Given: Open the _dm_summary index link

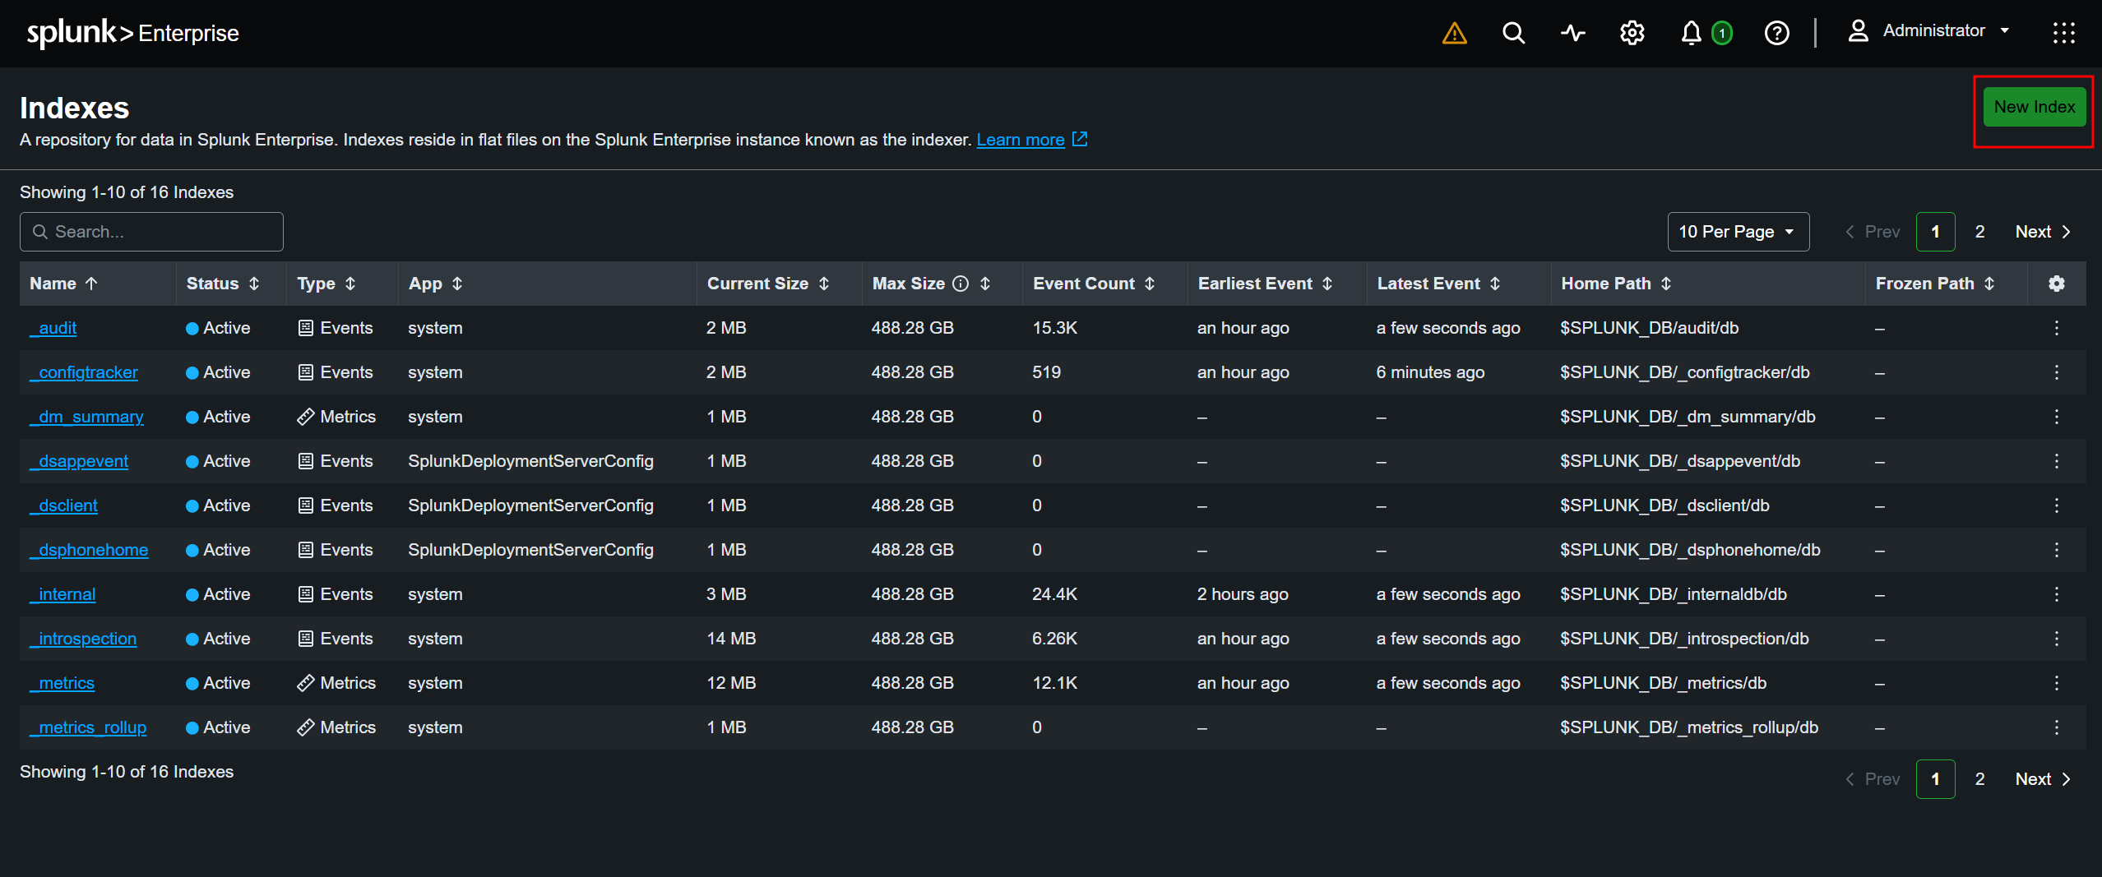Looking at the screenshot, I should [x=87, y=417].
